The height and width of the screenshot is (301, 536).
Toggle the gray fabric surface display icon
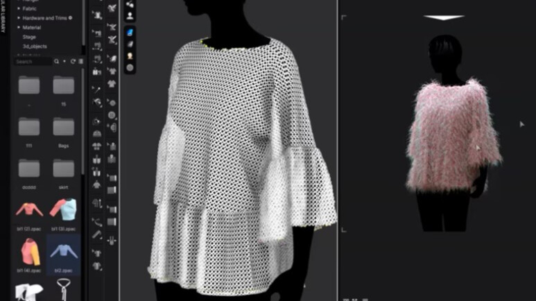[x=130, y=44]
